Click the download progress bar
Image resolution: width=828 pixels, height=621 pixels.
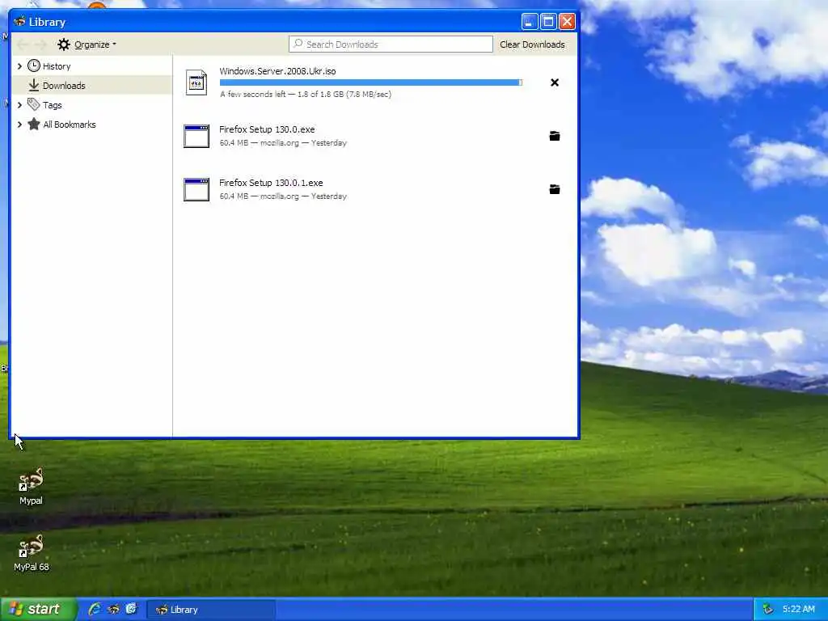click(370, 82)
